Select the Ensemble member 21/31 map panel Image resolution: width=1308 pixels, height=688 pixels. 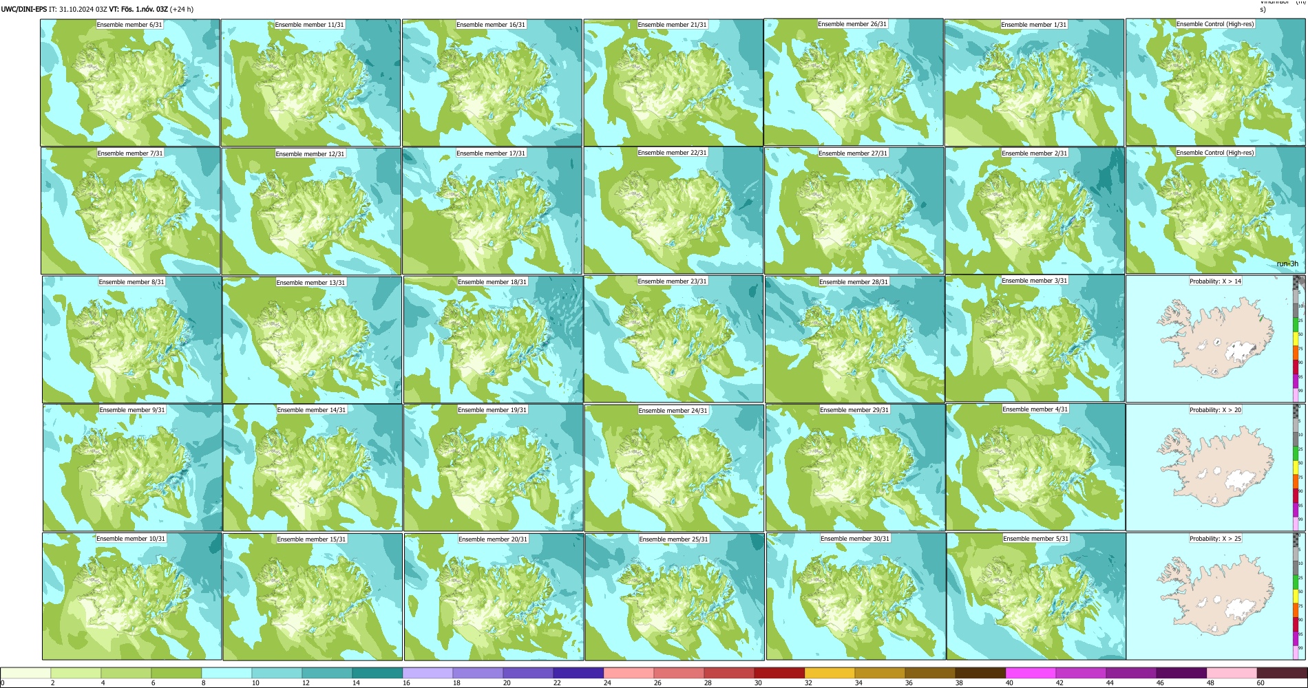tap(673, 83)
